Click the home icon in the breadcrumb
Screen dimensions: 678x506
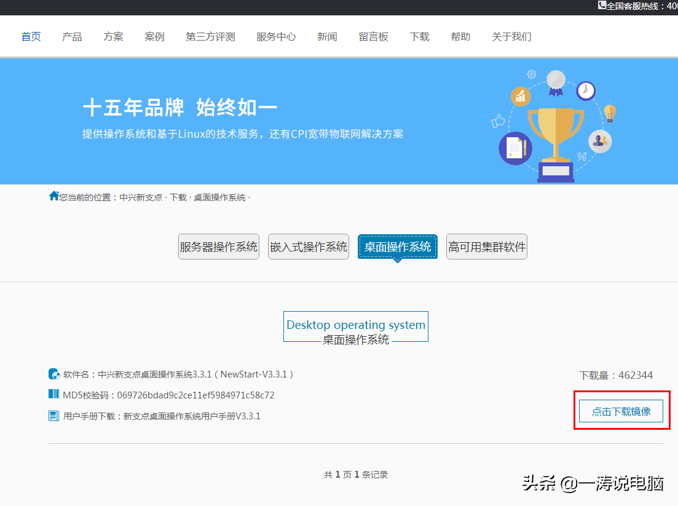53,196
